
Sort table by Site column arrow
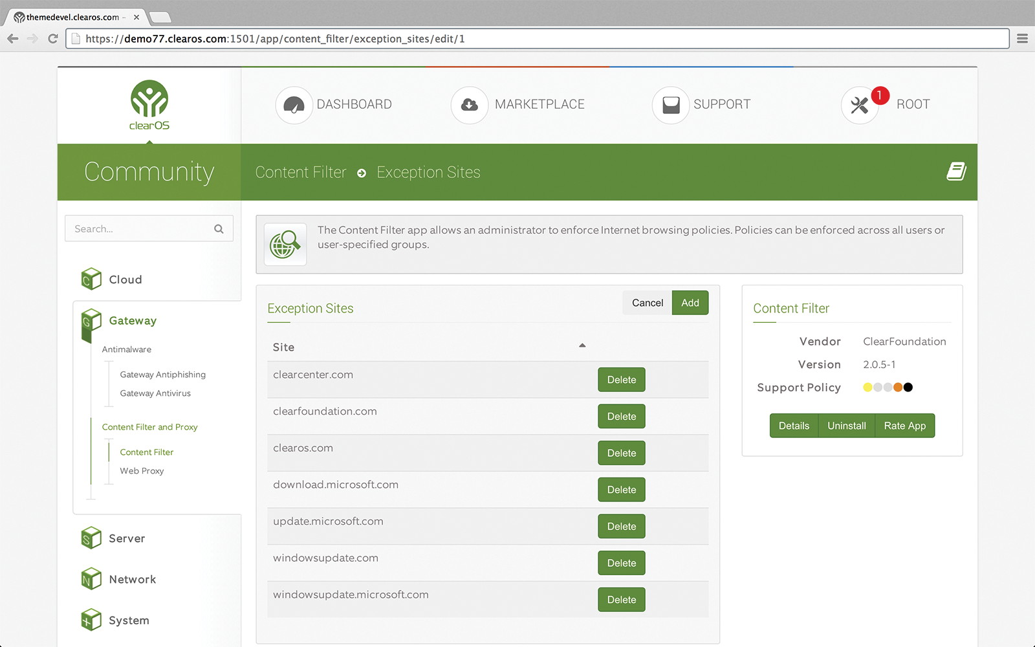tap(582, 345)
